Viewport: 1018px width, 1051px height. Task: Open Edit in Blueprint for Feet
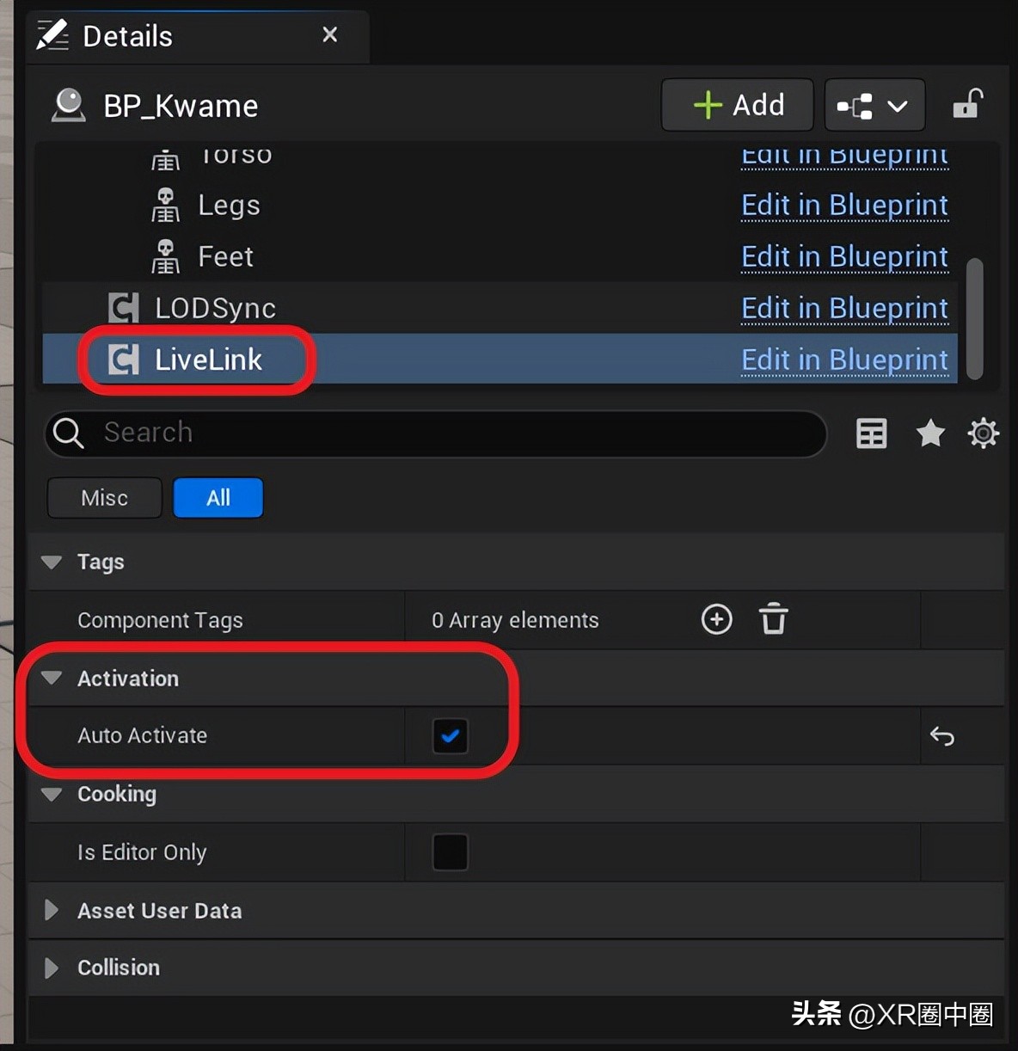(x=844, y=256)
